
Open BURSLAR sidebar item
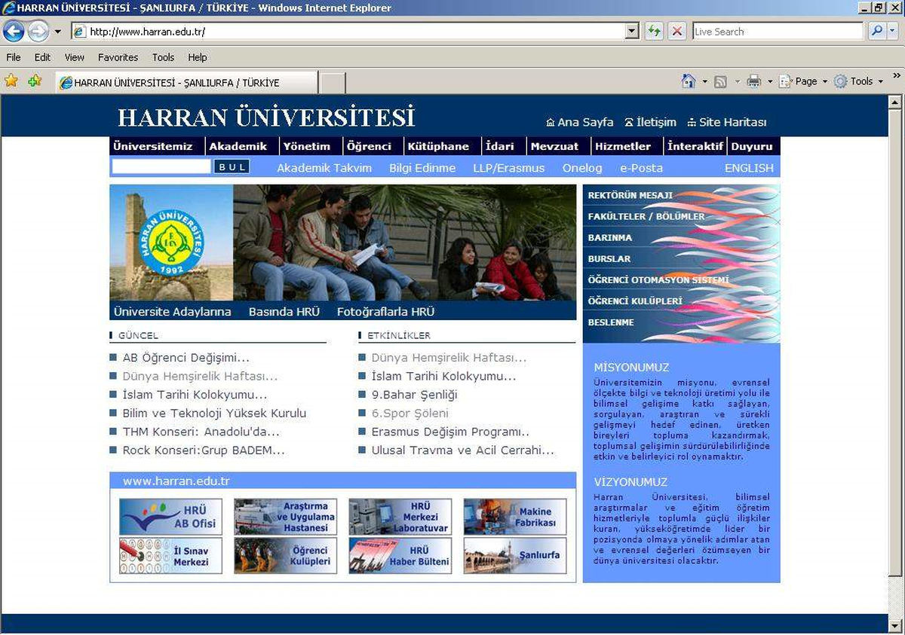coord(609,258)
